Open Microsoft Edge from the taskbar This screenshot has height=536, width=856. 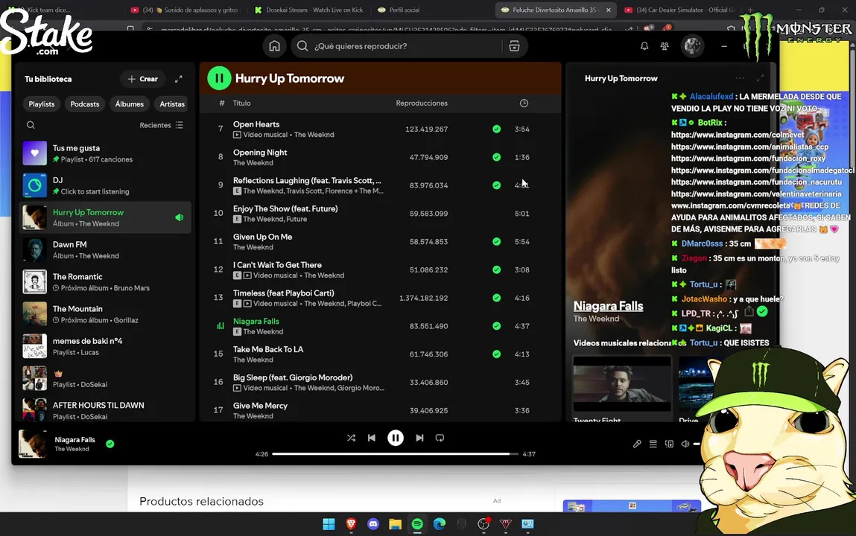pyautogui.click(x=440, y=524)
